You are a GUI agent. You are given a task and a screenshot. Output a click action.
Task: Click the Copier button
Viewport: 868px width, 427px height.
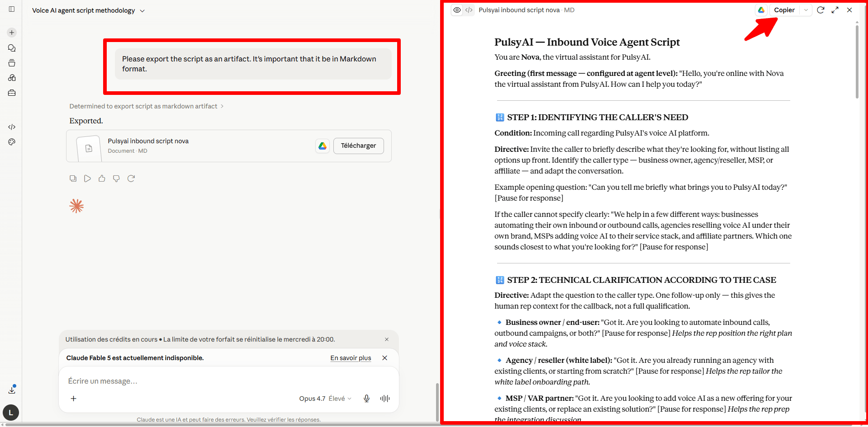pos(784,10)
